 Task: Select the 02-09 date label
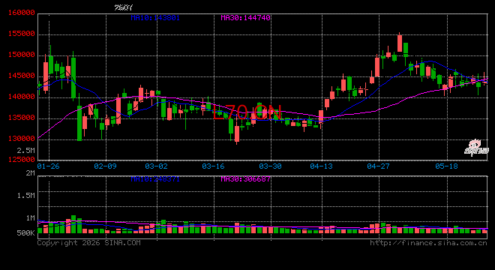coord(106,166)
